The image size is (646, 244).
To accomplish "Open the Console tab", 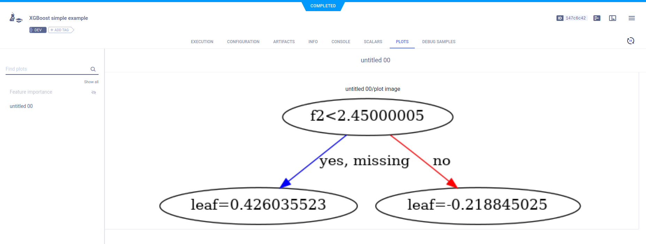I will point(341,42).
